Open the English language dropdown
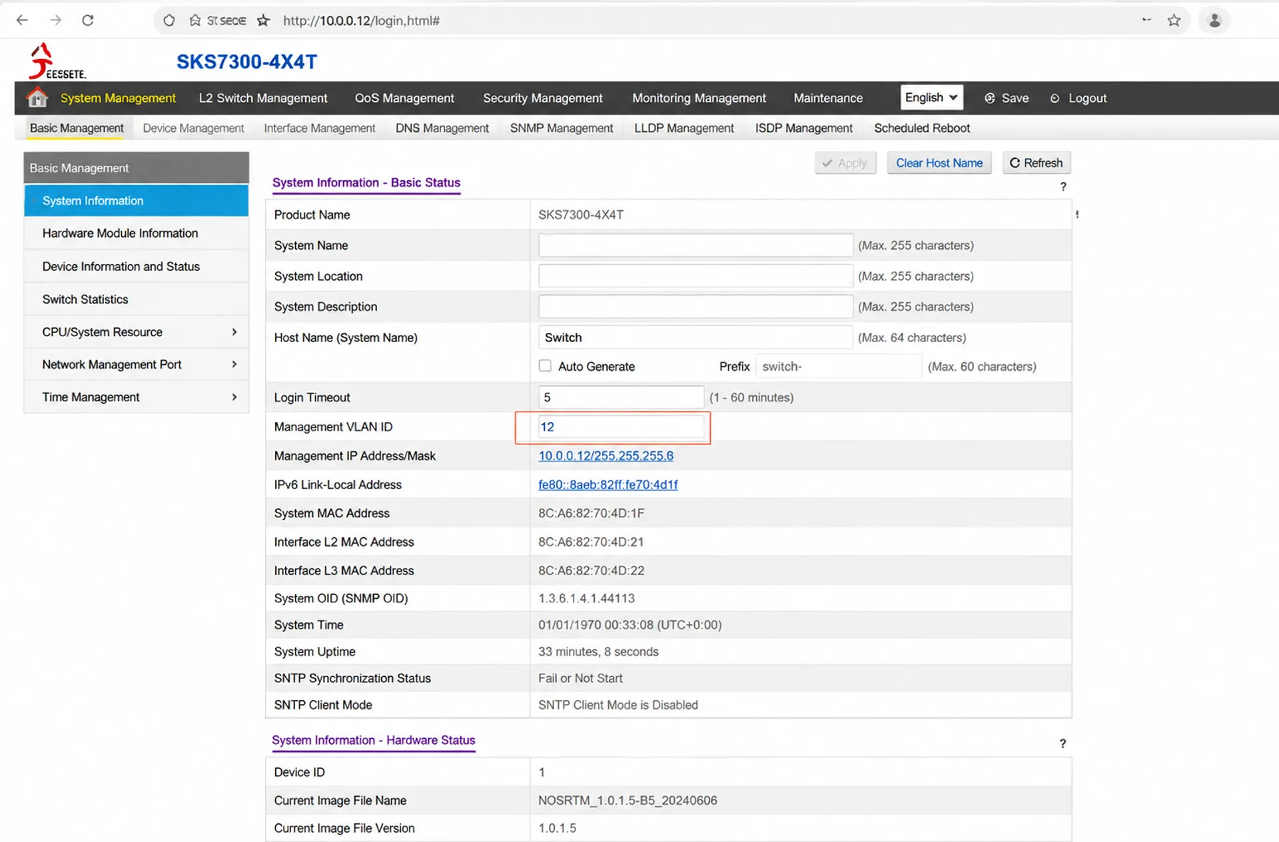The width and height of the screenshot is (1279, 842). (x=931, y=98)
